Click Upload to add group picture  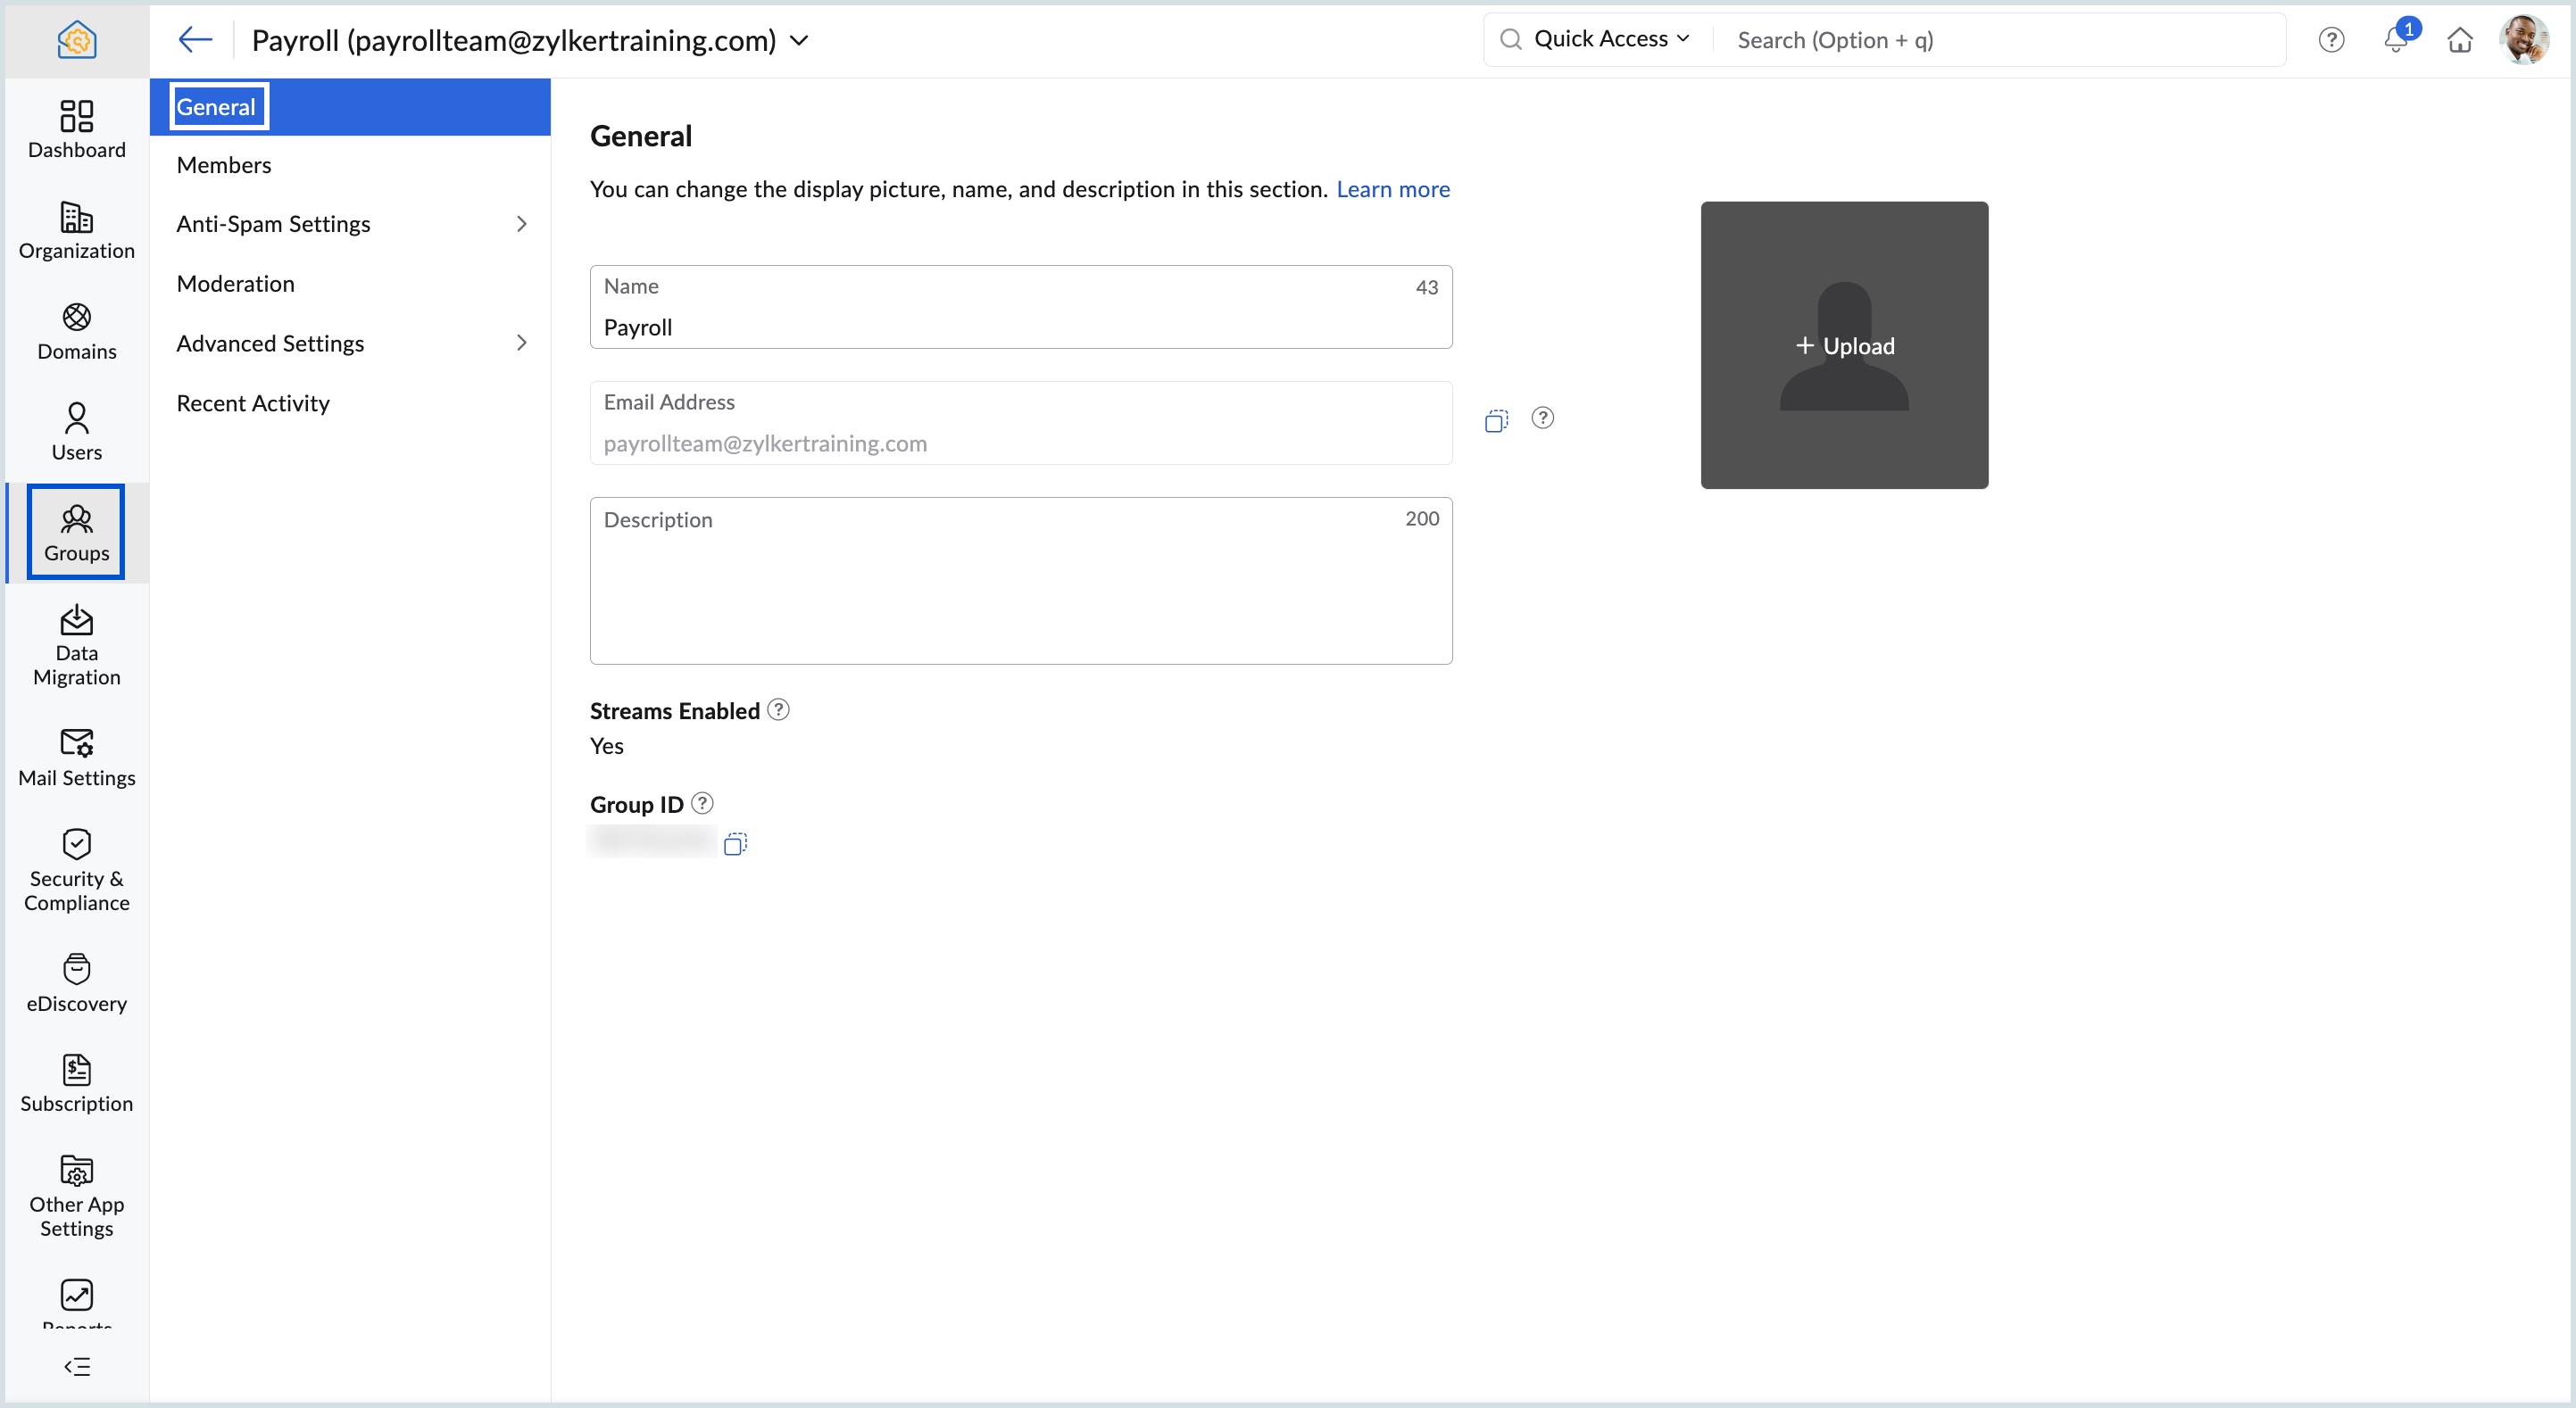point(1844,346)
